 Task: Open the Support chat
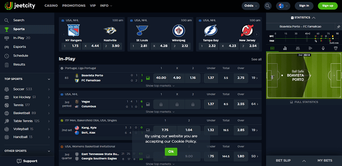[x=27, y=161]
